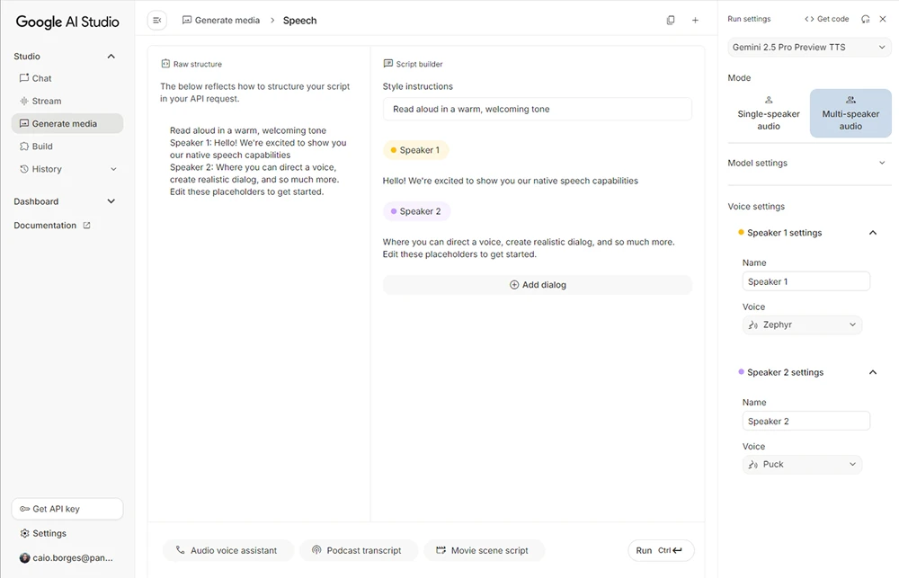
Task: Click the phone icon on Audio voice assistant
Action: coord(180,550)
